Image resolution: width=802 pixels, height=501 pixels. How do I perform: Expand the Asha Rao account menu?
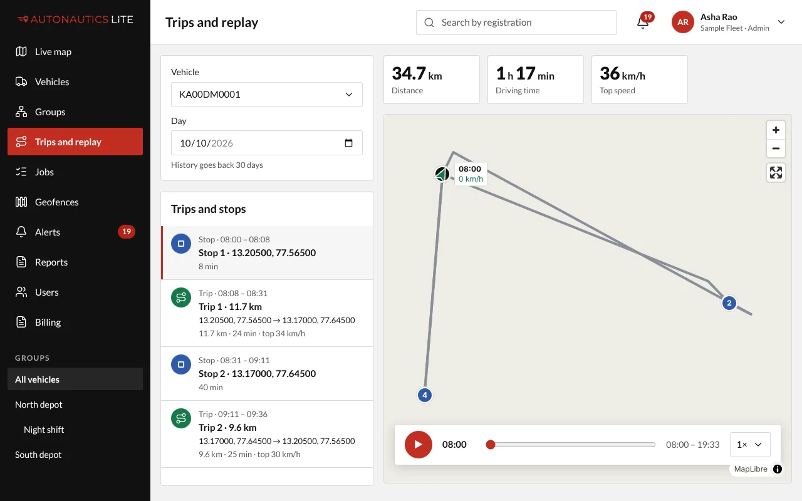point(729,23)
